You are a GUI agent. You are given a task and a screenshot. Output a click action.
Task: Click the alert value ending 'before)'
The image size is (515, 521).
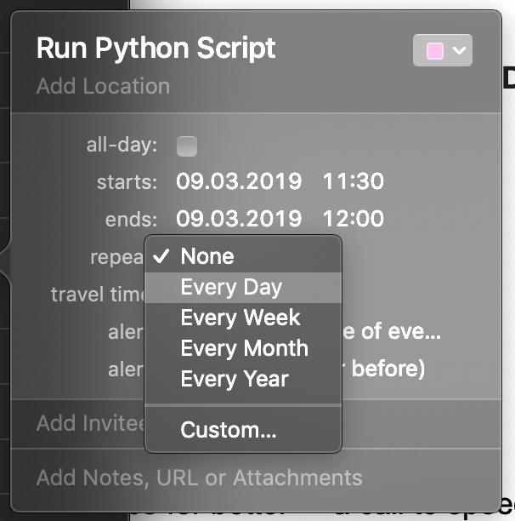pos(383,369)
